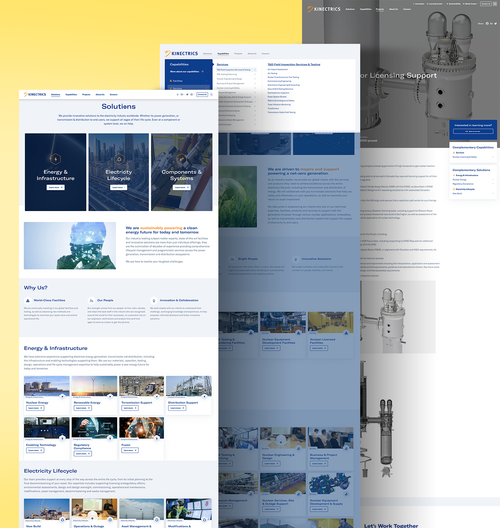The width and height of the screenshot is (500, 528).
Task: Click Learn more button under Renewable Energy
Action: click(83, 408)
